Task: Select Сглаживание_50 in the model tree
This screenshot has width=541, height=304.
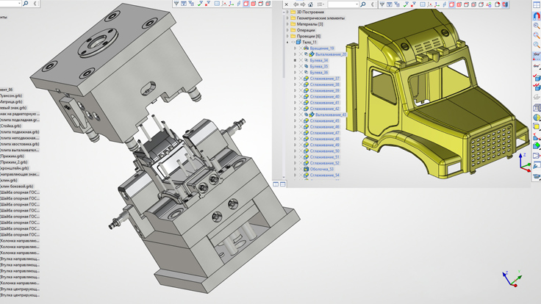Action: 324,151
